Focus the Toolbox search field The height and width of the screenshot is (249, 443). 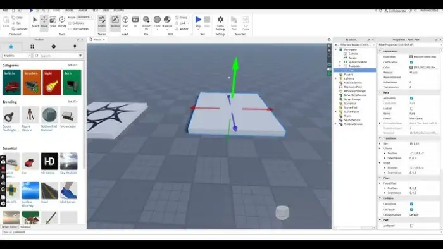58,56
